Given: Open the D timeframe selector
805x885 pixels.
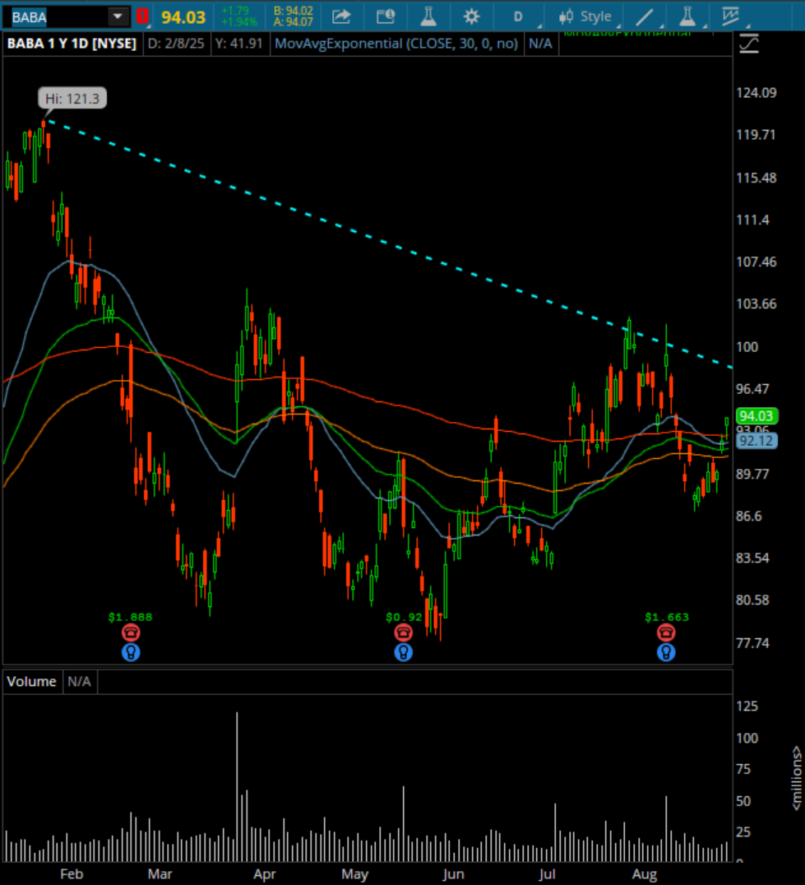Looking at the screenshot, I should (x=518, y=17).
